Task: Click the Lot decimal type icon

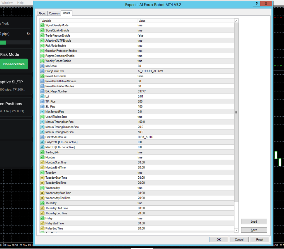Action: [x=42, y=96]
